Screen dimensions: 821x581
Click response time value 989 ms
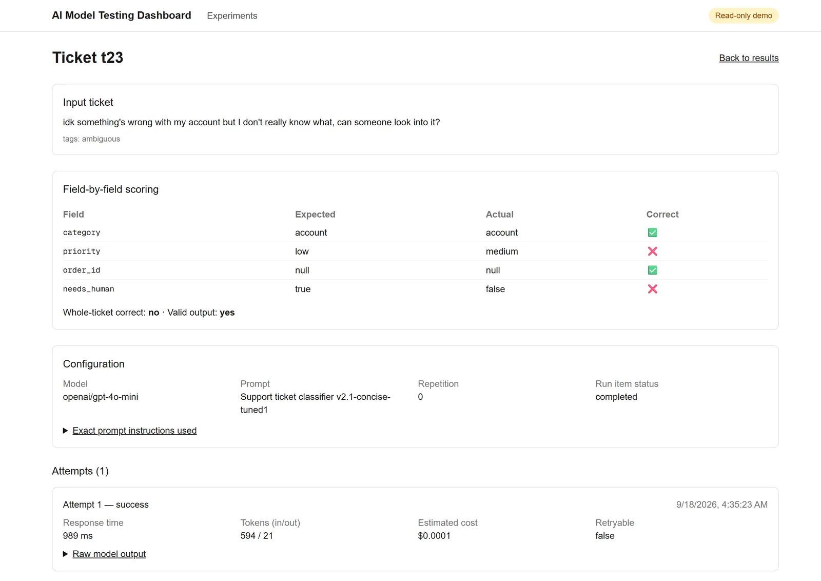[x=78, y=536]
